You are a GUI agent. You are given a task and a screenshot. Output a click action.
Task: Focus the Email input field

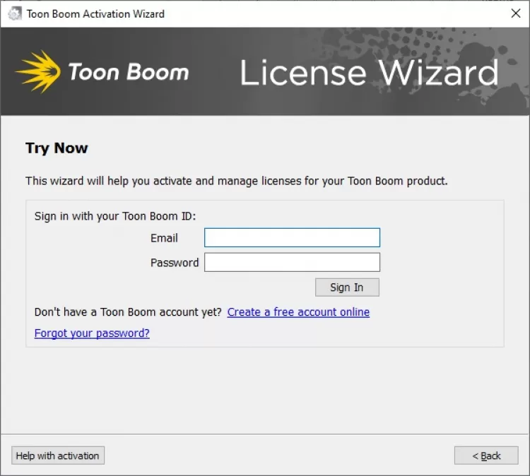[x=292, y=238]
